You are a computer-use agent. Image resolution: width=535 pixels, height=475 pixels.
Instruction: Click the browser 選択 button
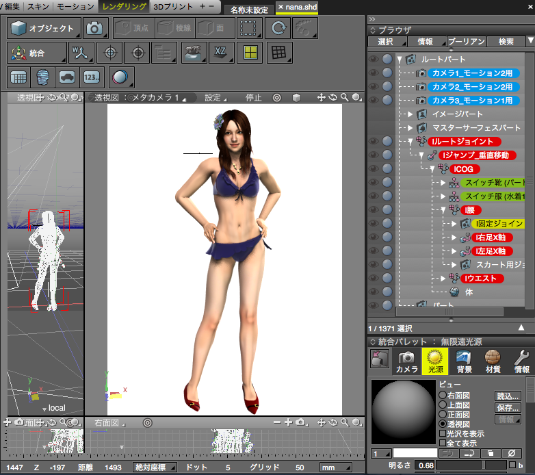tap(387, 41)
